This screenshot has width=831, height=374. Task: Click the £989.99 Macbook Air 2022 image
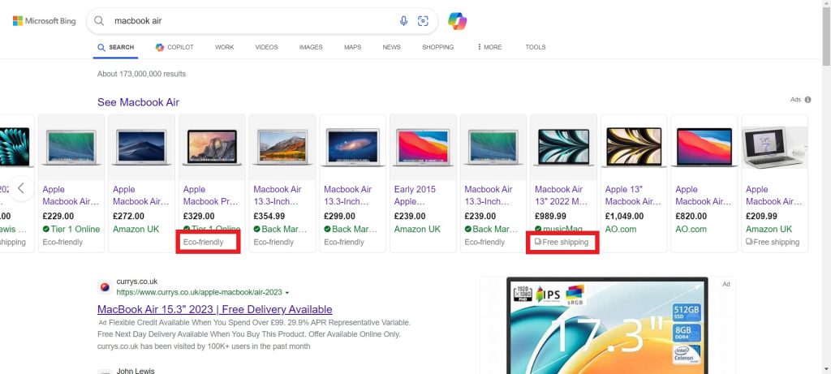pos(563,148)
